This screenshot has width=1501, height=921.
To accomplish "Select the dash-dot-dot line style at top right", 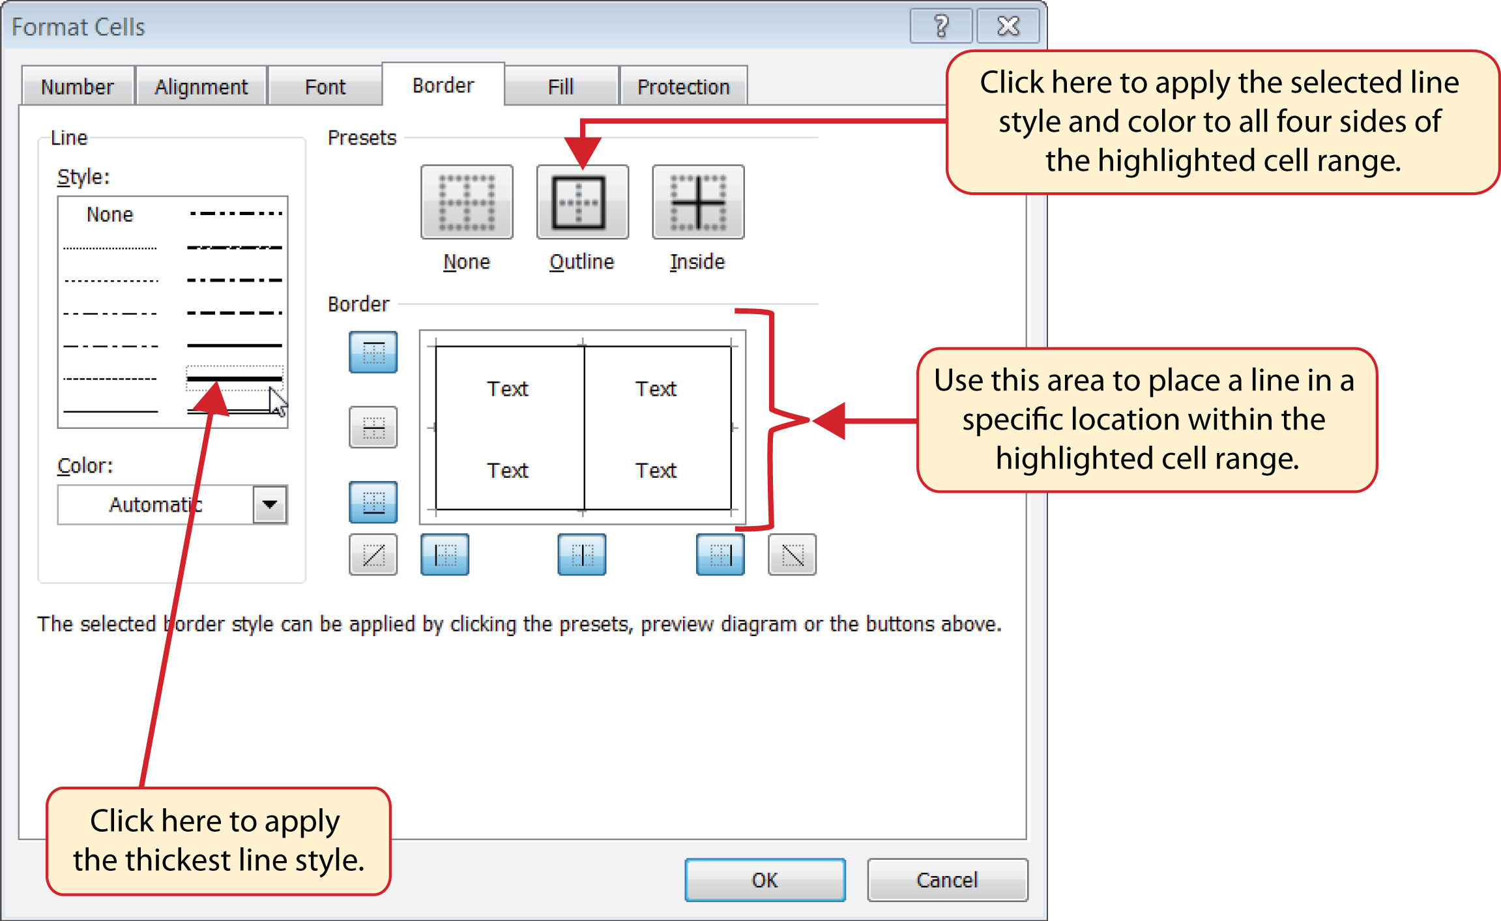I will pyautogui.click(x=235, y=213).
